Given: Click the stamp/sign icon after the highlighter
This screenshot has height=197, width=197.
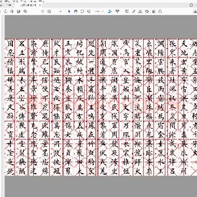Looking at the screenshot, I should (x=140, y=11).
